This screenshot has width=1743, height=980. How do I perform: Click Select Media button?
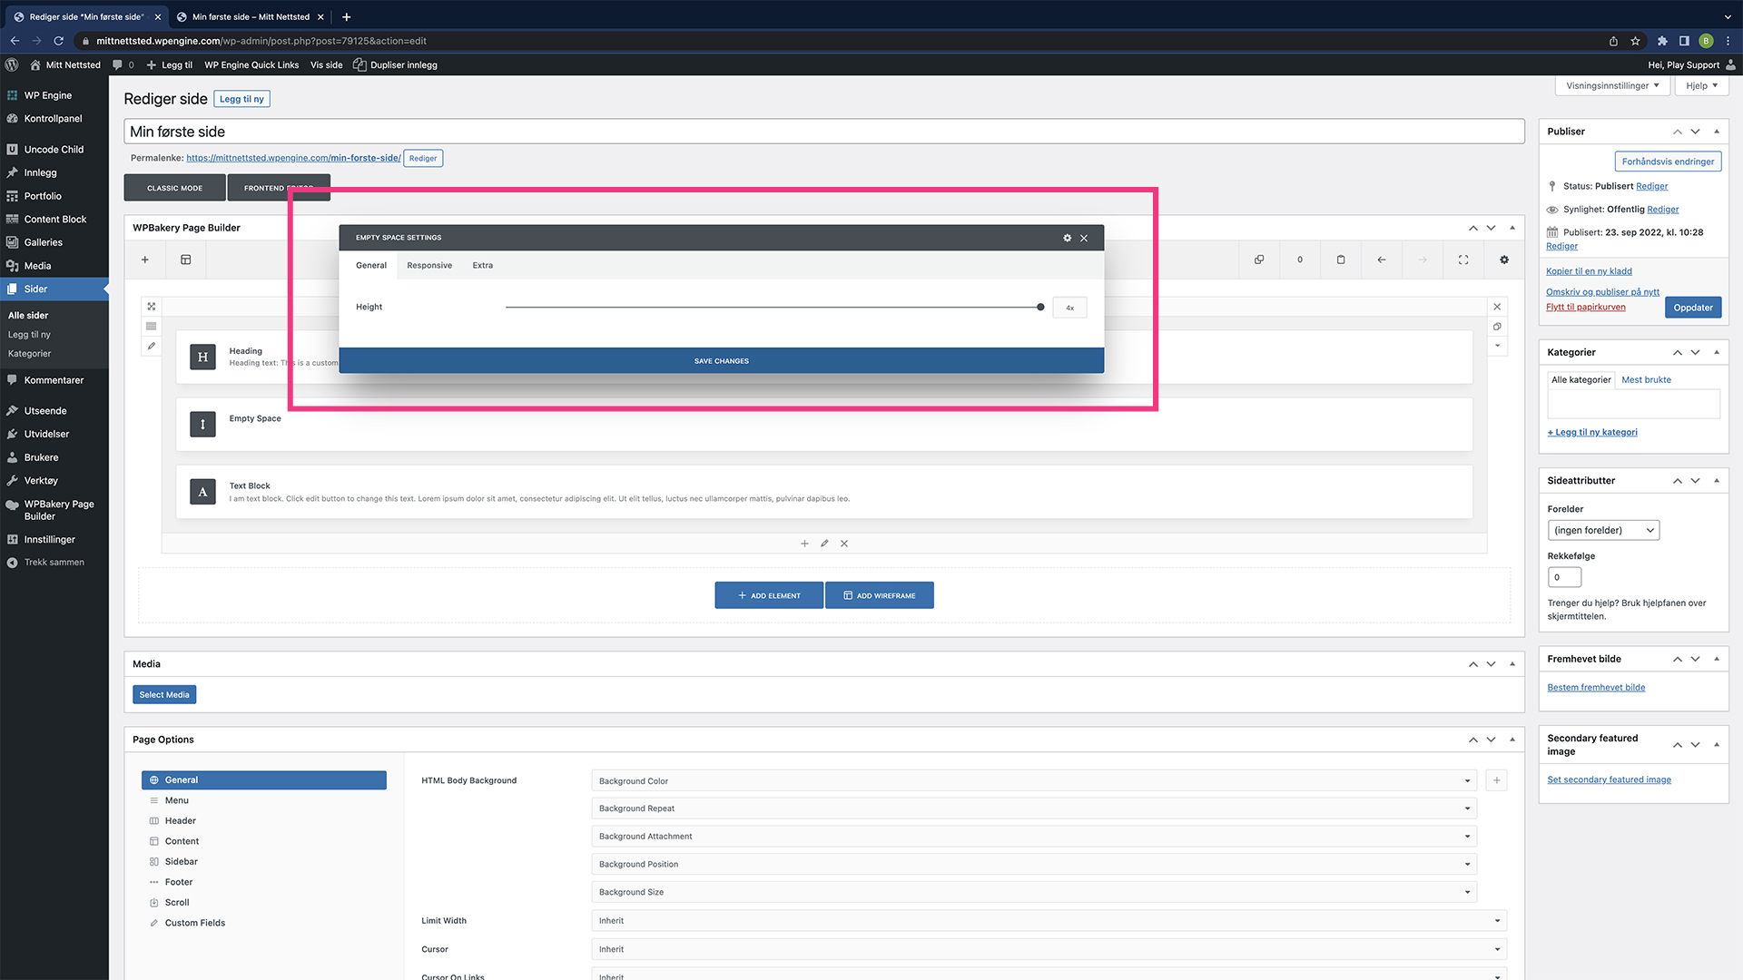164,695
